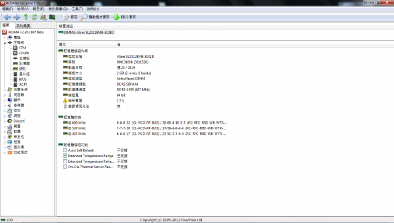
Task: Open the View (V) menu
Action: [23, 9]
